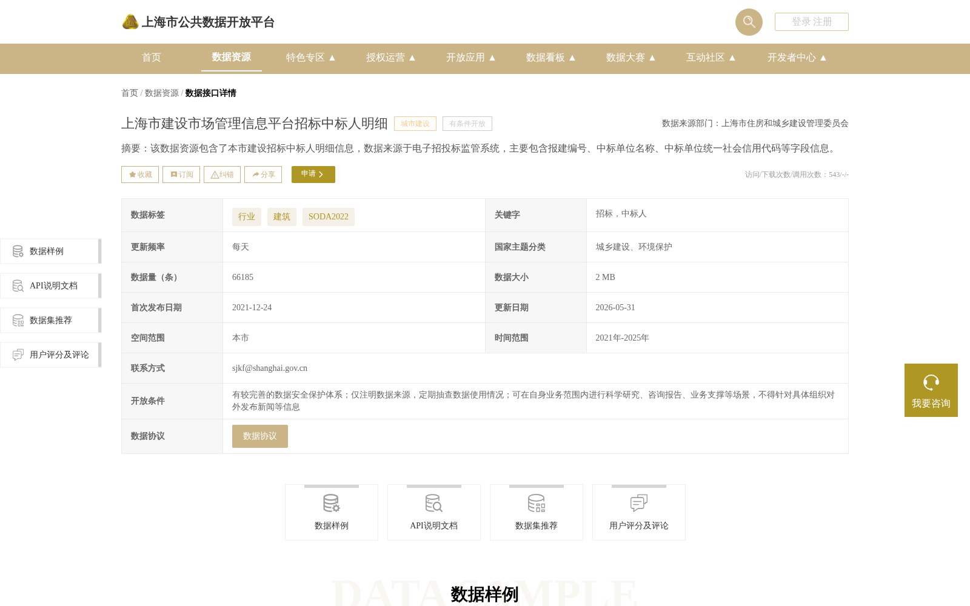Expand the 开发者中心 menu

coord(797,58)
